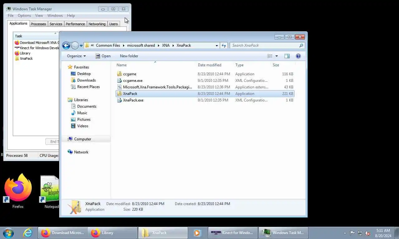Open Downloads in the navigation pane
This screenshot has width=399, height=239.
click(x=86, y=80)
